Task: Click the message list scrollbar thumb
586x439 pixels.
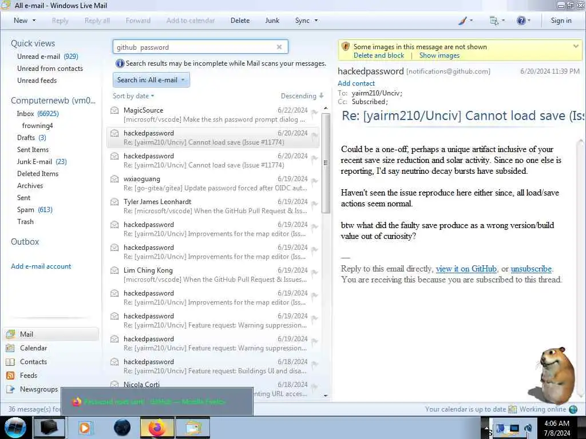Action: point(326,163)
